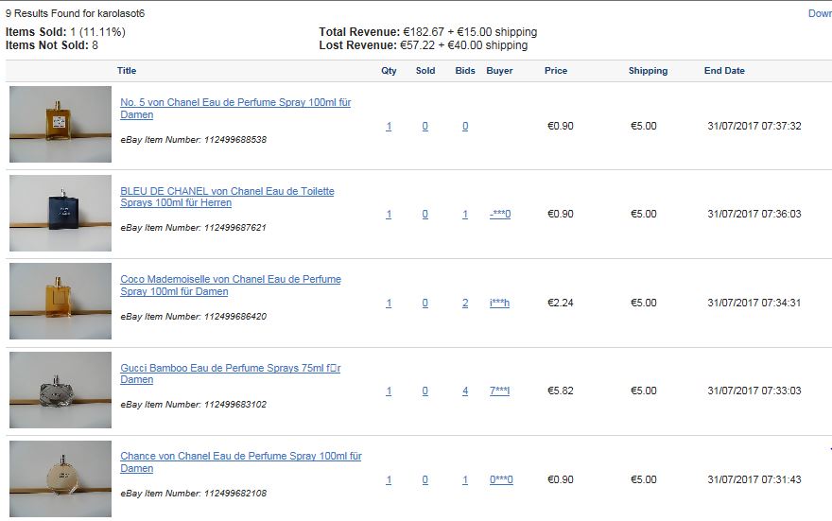Click Qty 1 link in No. 5 Chanel row
This screenshot has height=521, width=832.
click(389, 127)
